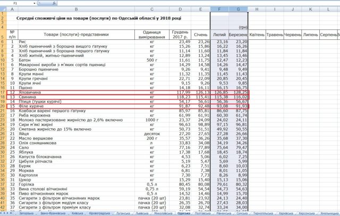The image size is (340, 216).
Task: Select the column H header
Action: coord(258,10)
